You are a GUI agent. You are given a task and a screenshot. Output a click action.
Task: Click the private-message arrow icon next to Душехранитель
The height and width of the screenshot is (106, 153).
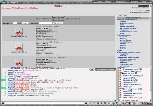point(120,69)
